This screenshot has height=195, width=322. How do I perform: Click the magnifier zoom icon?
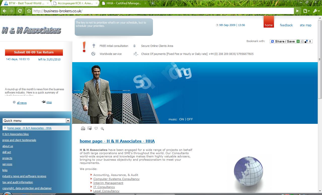click(102, 129)
